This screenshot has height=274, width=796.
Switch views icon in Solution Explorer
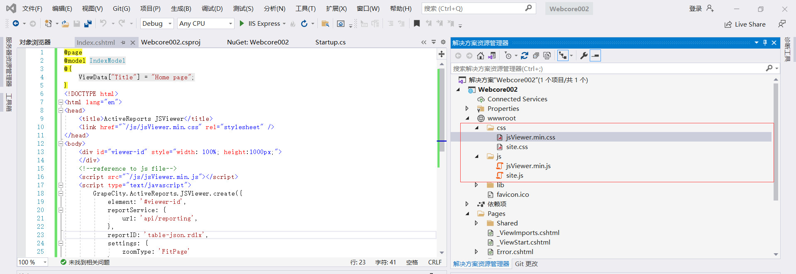coord(492,56)
